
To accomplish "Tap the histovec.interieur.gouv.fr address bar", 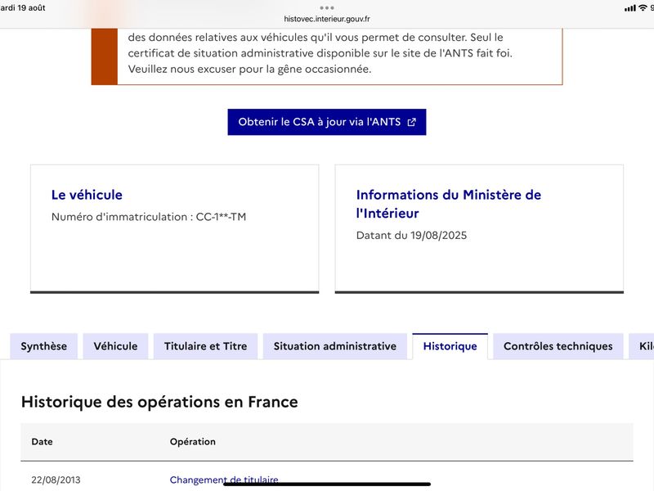I will point(326,19).
